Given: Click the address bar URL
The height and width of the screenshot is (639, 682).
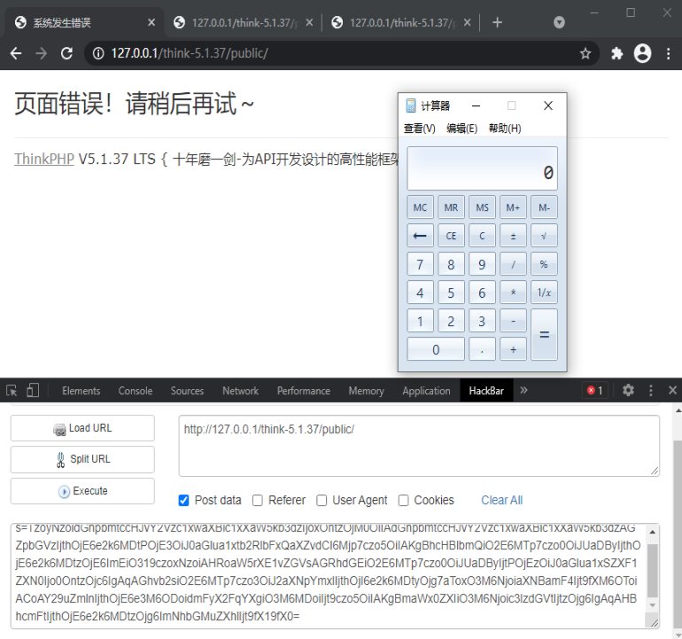Looking at the screenshot, I should [x=190, y=53].
